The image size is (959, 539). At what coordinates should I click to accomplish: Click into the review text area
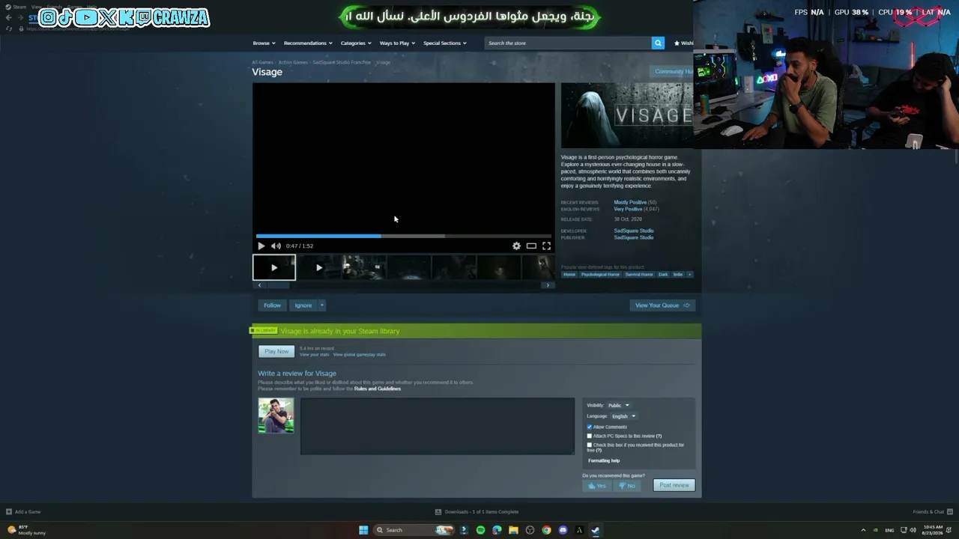coord(438,426)
